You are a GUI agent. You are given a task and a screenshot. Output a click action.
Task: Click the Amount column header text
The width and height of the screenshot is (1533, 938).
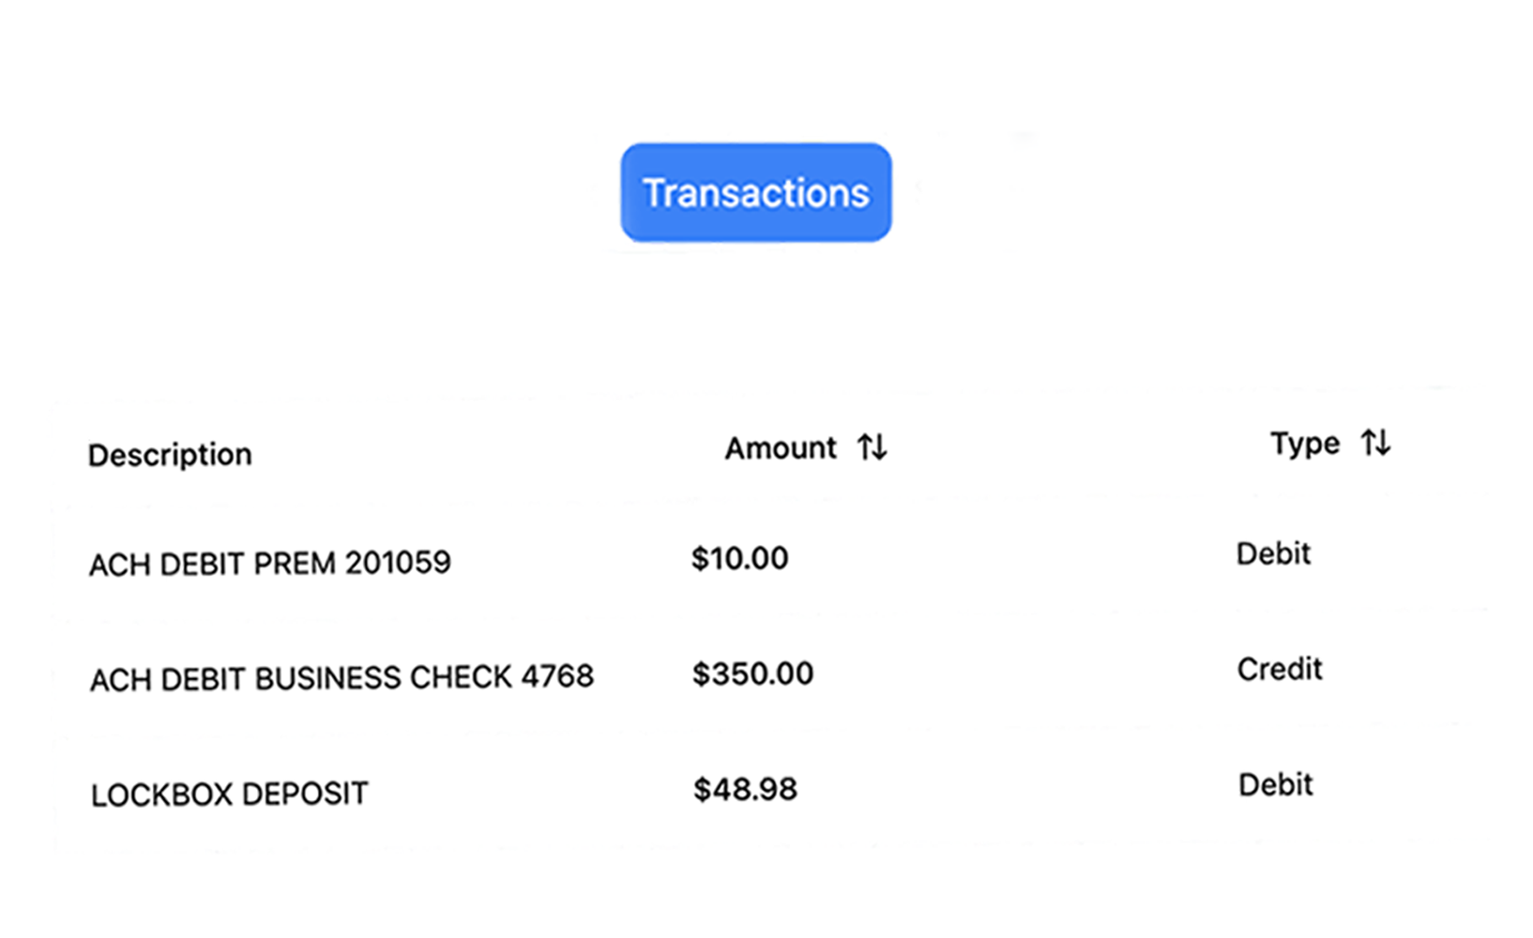tap(780, 448)
